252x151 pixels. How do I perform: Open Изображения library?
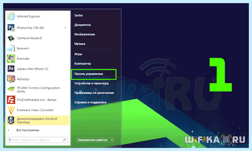pos(84,34)
